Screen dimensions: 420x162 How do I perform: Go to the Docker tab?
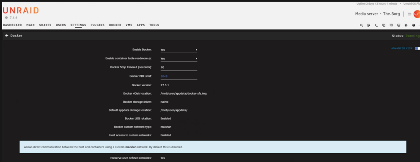tap(115, 25)
